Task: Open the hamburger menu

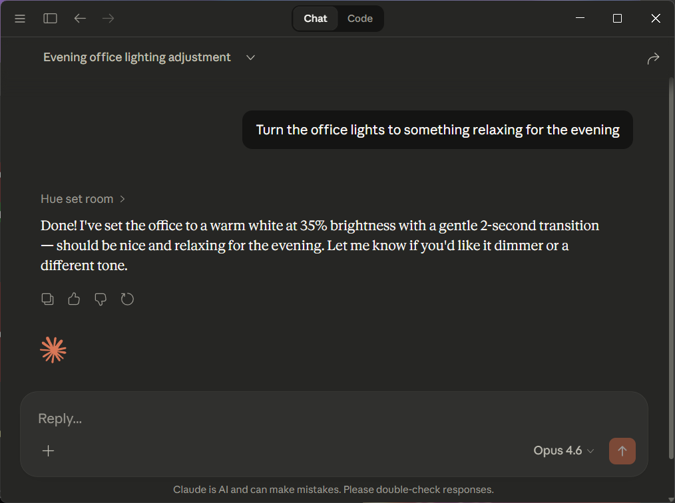Action: pos(20,19)
